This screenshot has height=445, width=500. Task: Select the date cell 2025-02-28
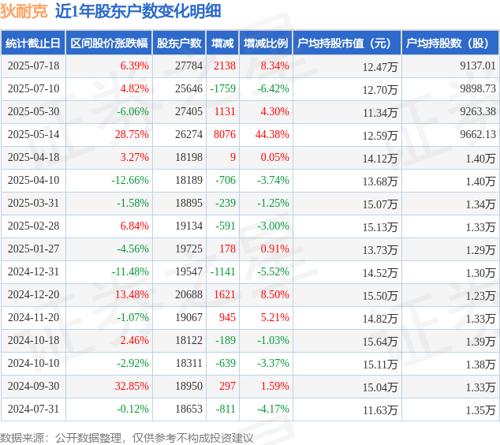33,226
